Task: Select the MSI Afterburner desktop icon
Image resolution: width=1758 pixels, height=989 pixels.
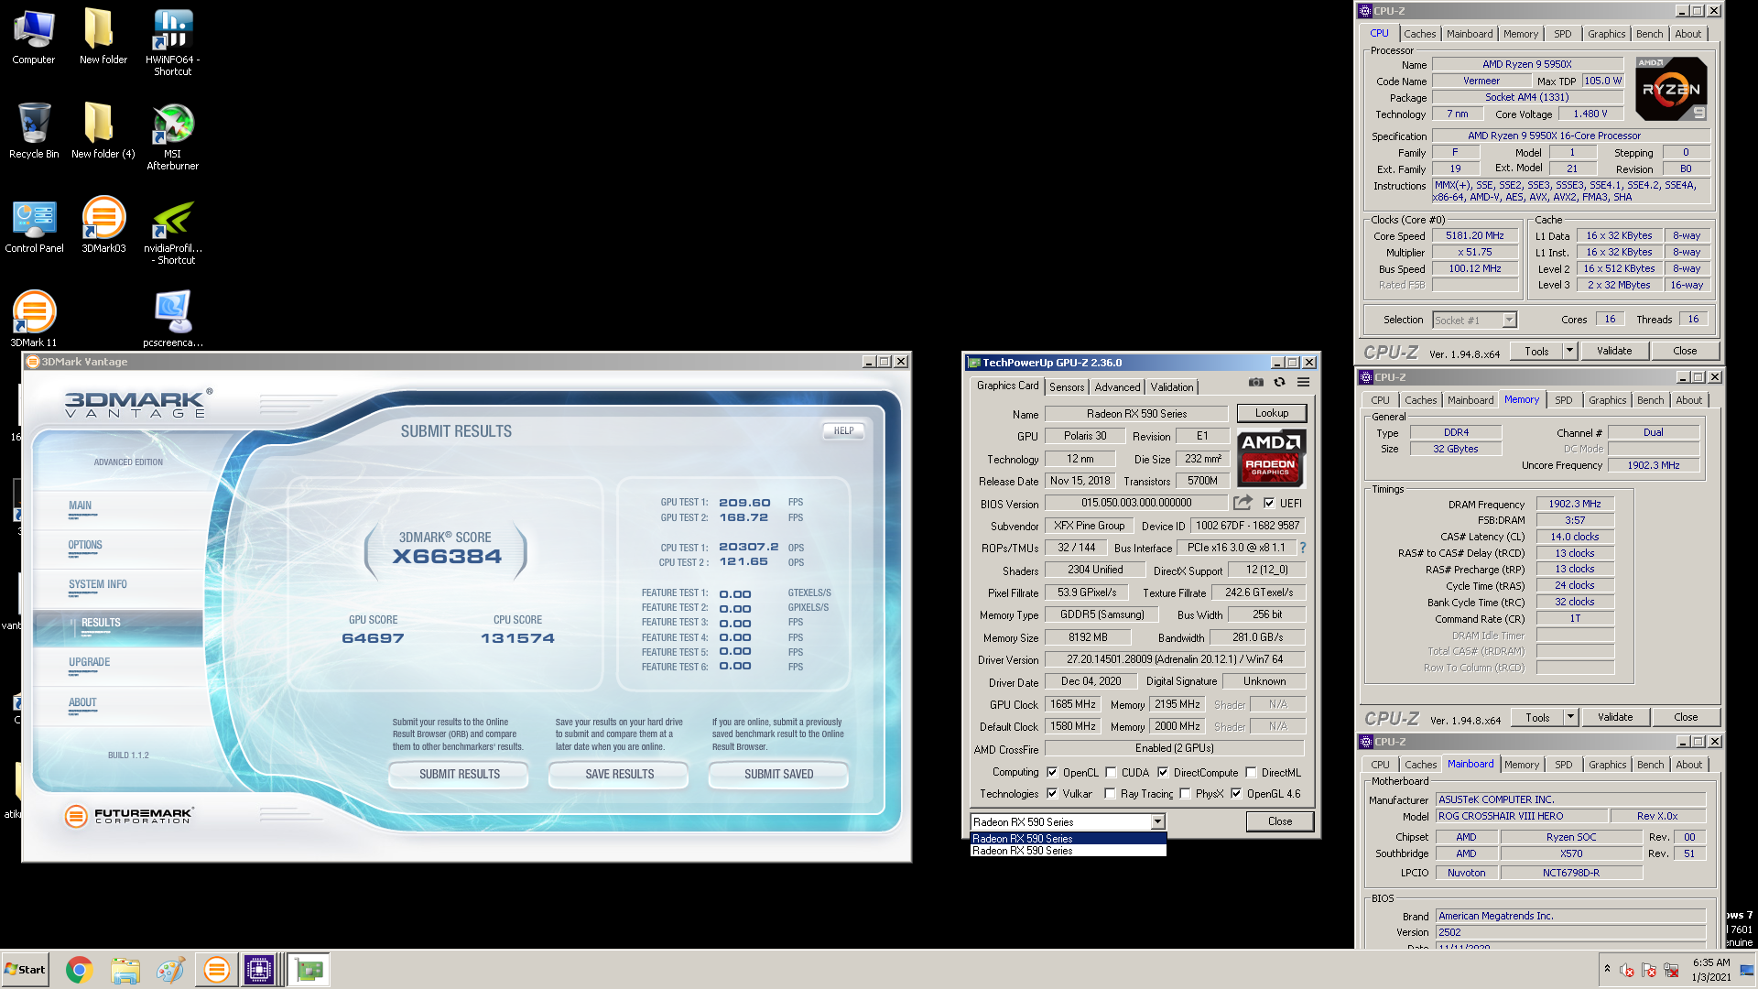Action: click(173, 136)
